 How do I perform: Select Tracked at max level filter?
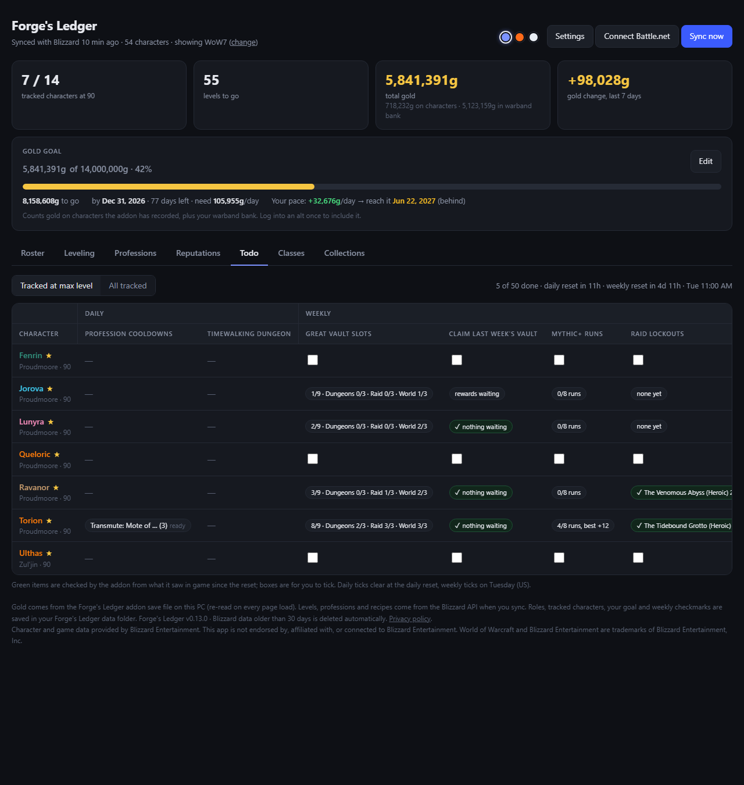56,286
